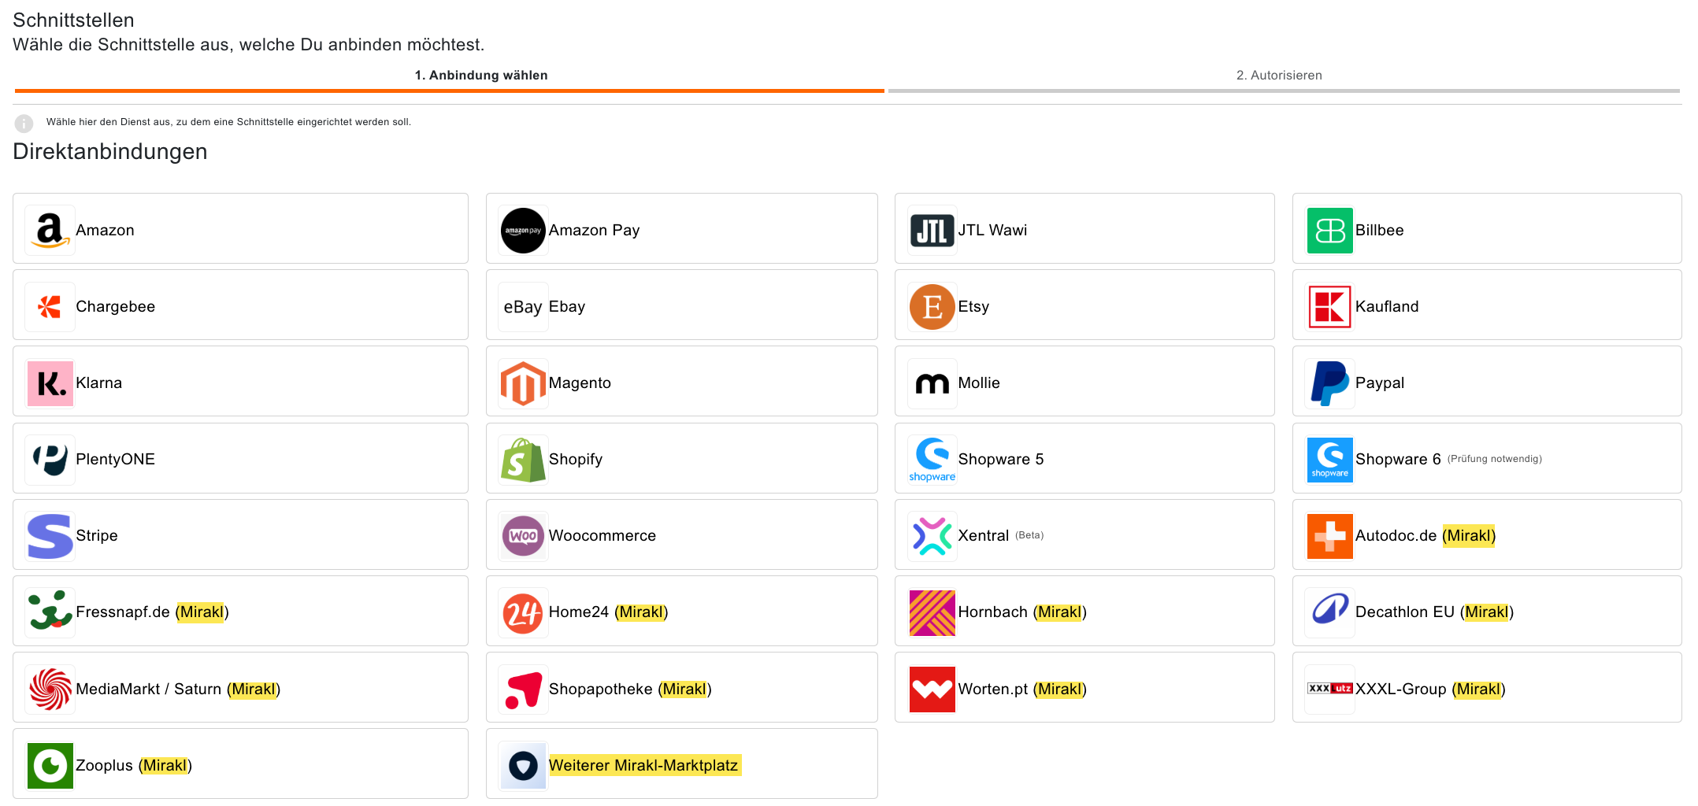Select the Shopify bag icon
Image resolution: width=1698 pixels, height=806 pixels.
pyautogui.click(x=523, y=460)
